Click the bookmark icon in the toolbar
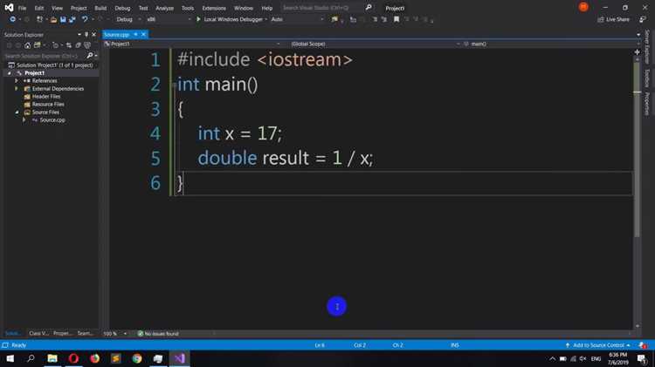This screenshot has height=367, width=655. [x=396, y=19]
